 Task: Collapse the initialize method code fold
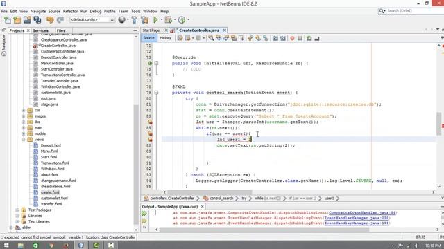click(156, 63)
